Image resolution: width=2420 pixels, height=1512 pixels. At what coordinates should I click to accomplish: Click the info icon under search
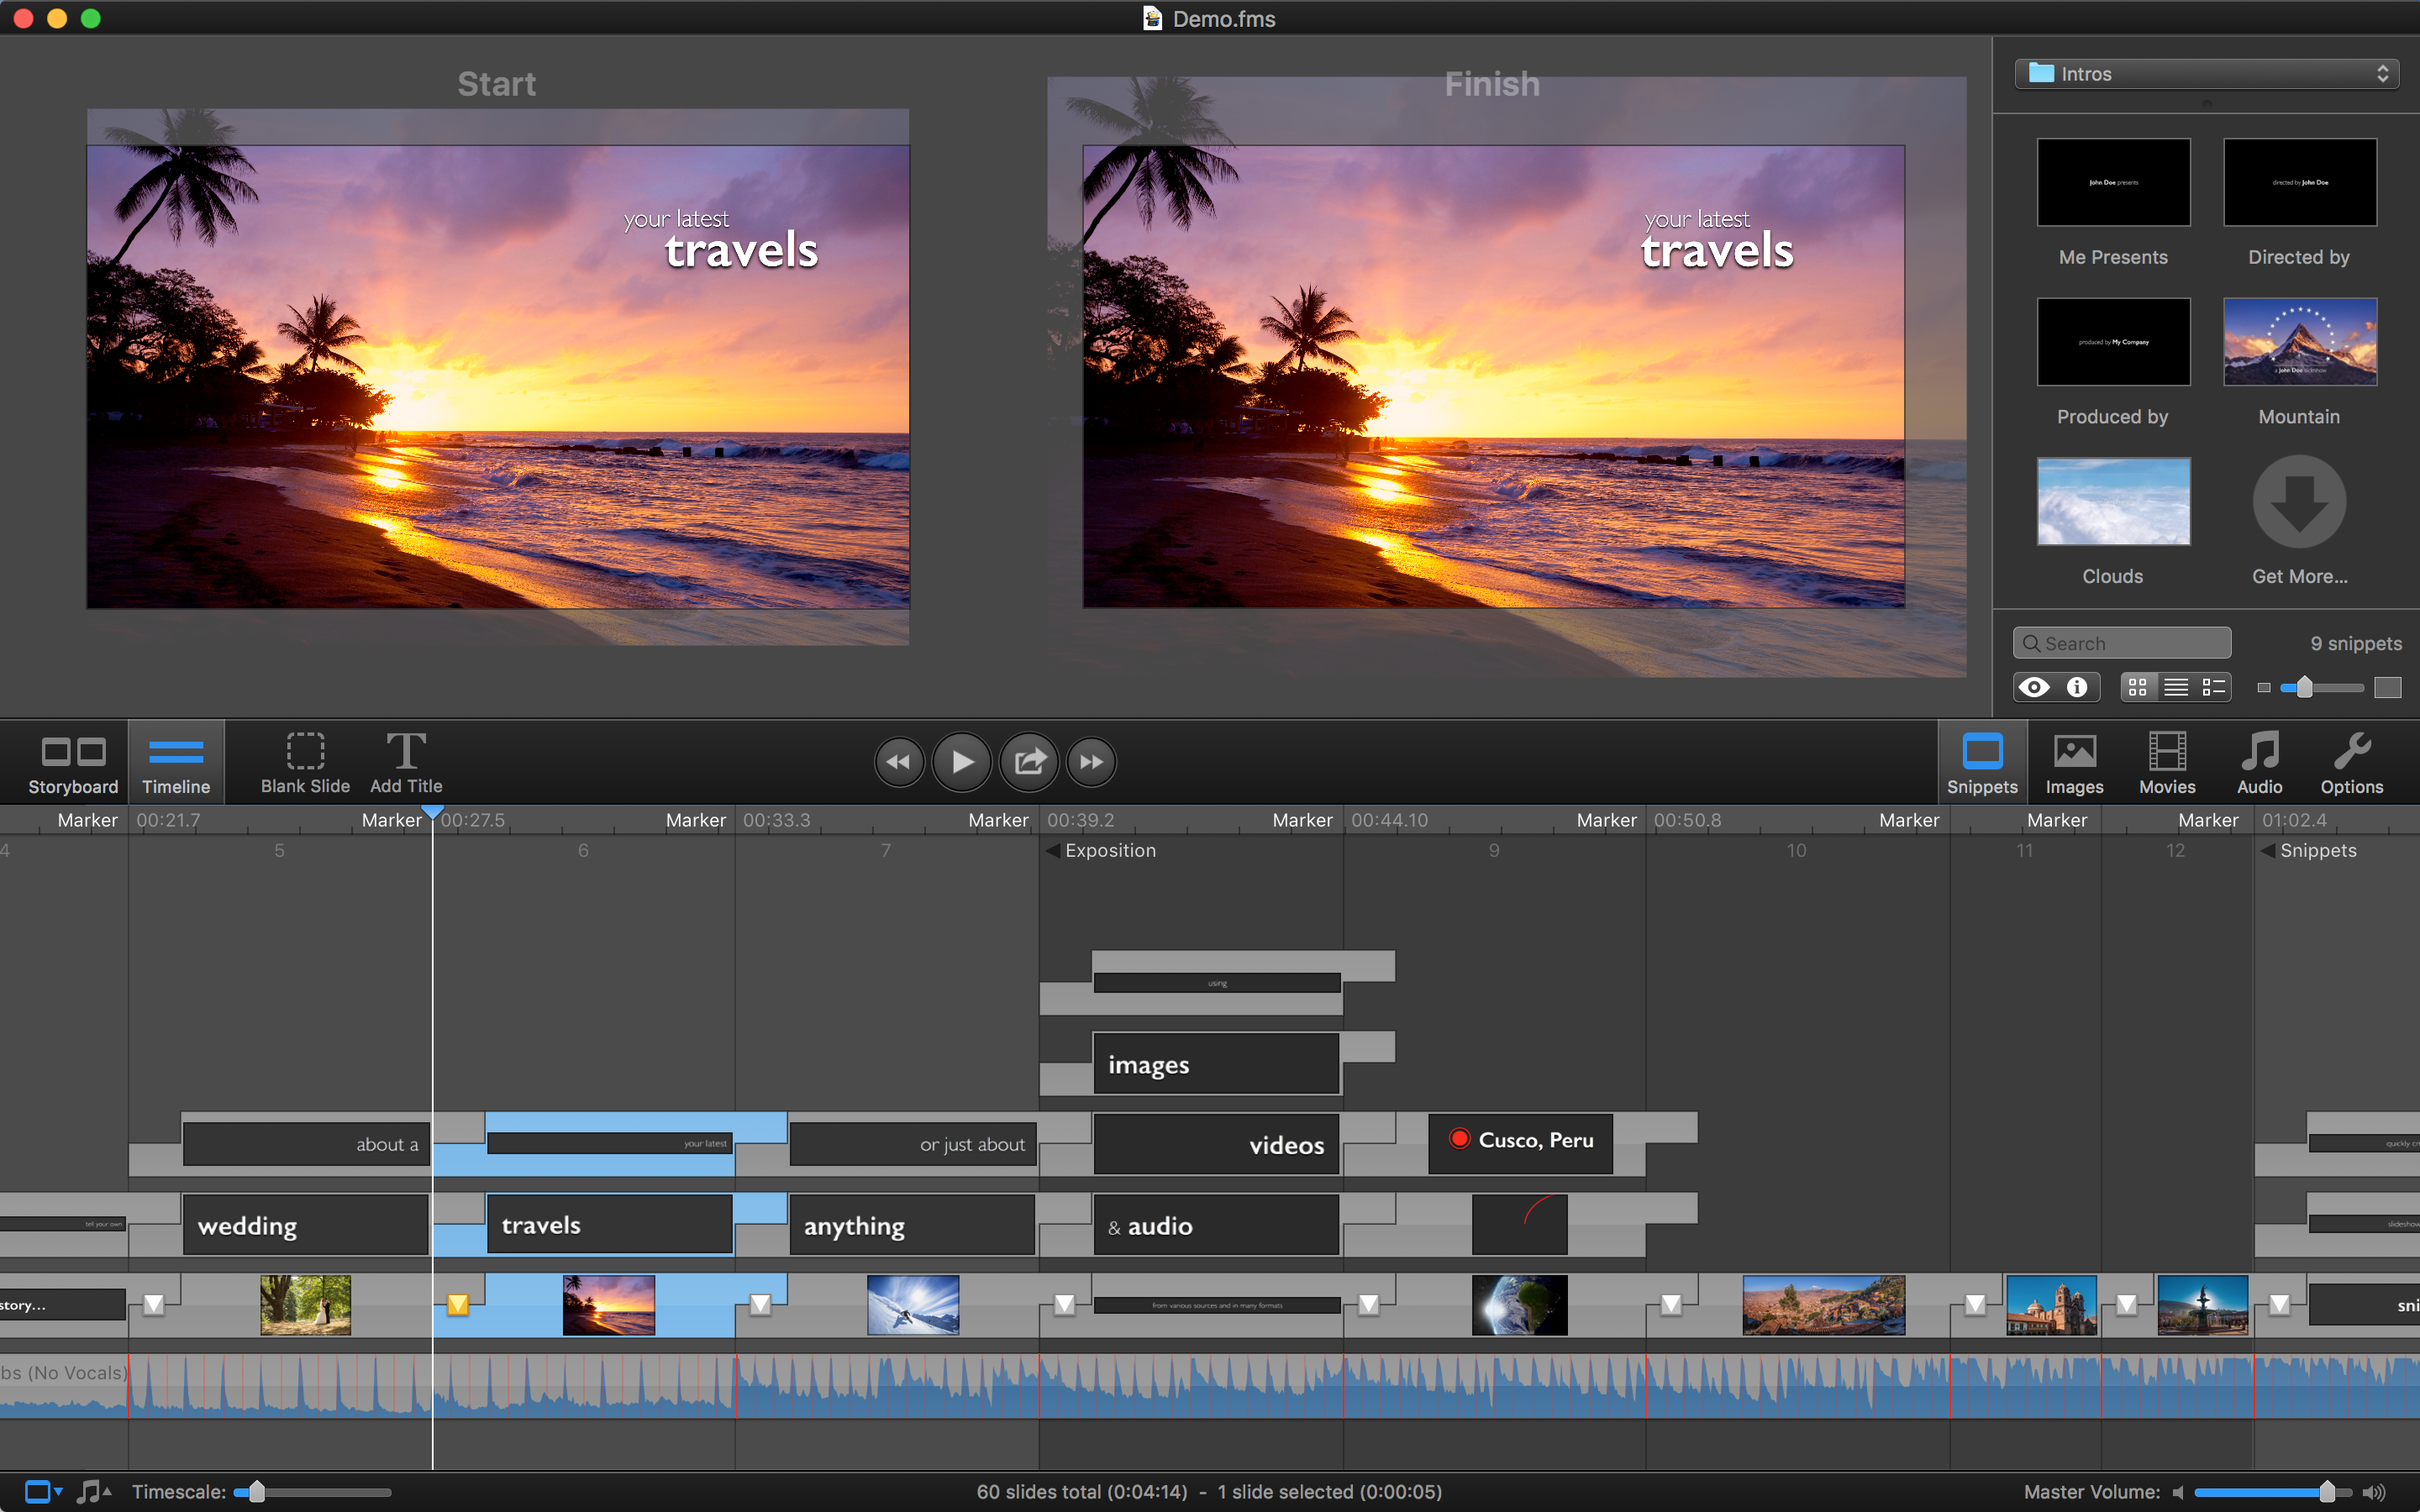click(x=2077, y=687)
